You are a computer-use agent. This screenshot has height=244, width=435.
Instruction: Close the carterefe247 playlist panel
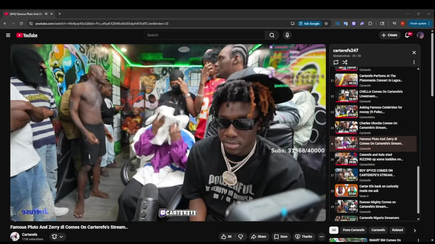point(414,53)
